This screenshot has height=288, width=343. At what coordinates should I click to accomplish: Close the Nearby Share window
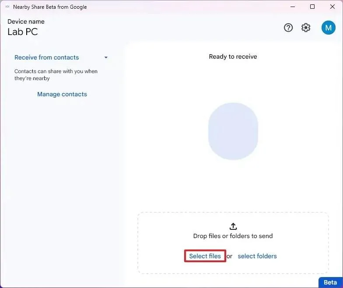(x=332, y=7)
